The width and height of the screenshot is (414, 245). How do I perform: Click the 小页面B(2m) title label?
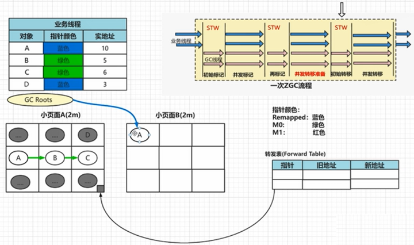tap(175, 115)
